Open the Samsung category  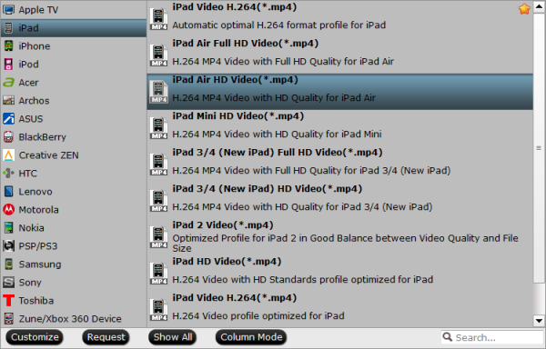click(74, 264)
